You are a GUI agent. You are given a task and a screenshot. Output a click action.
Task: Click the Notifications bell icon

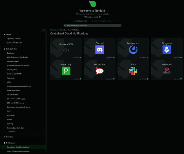pyautogui.click(x=4, y=143)
